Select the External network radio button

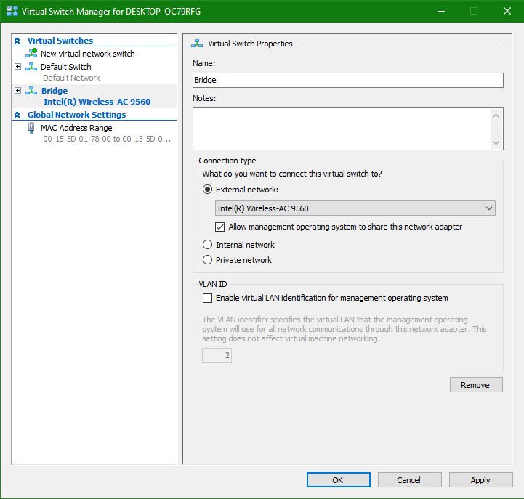(208, 190)
